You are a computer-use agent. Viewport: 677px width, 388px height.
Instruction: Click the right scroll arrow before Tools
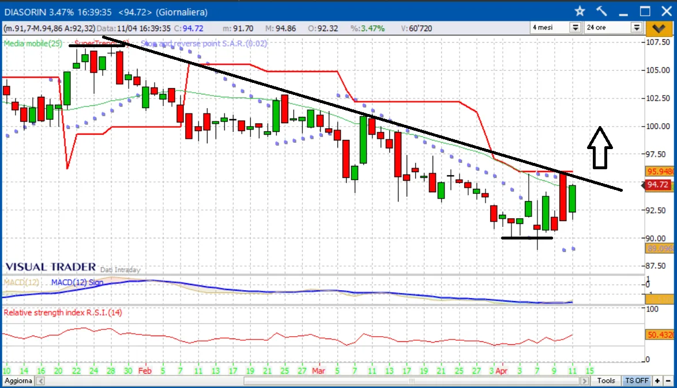click(x=585, y=381)
